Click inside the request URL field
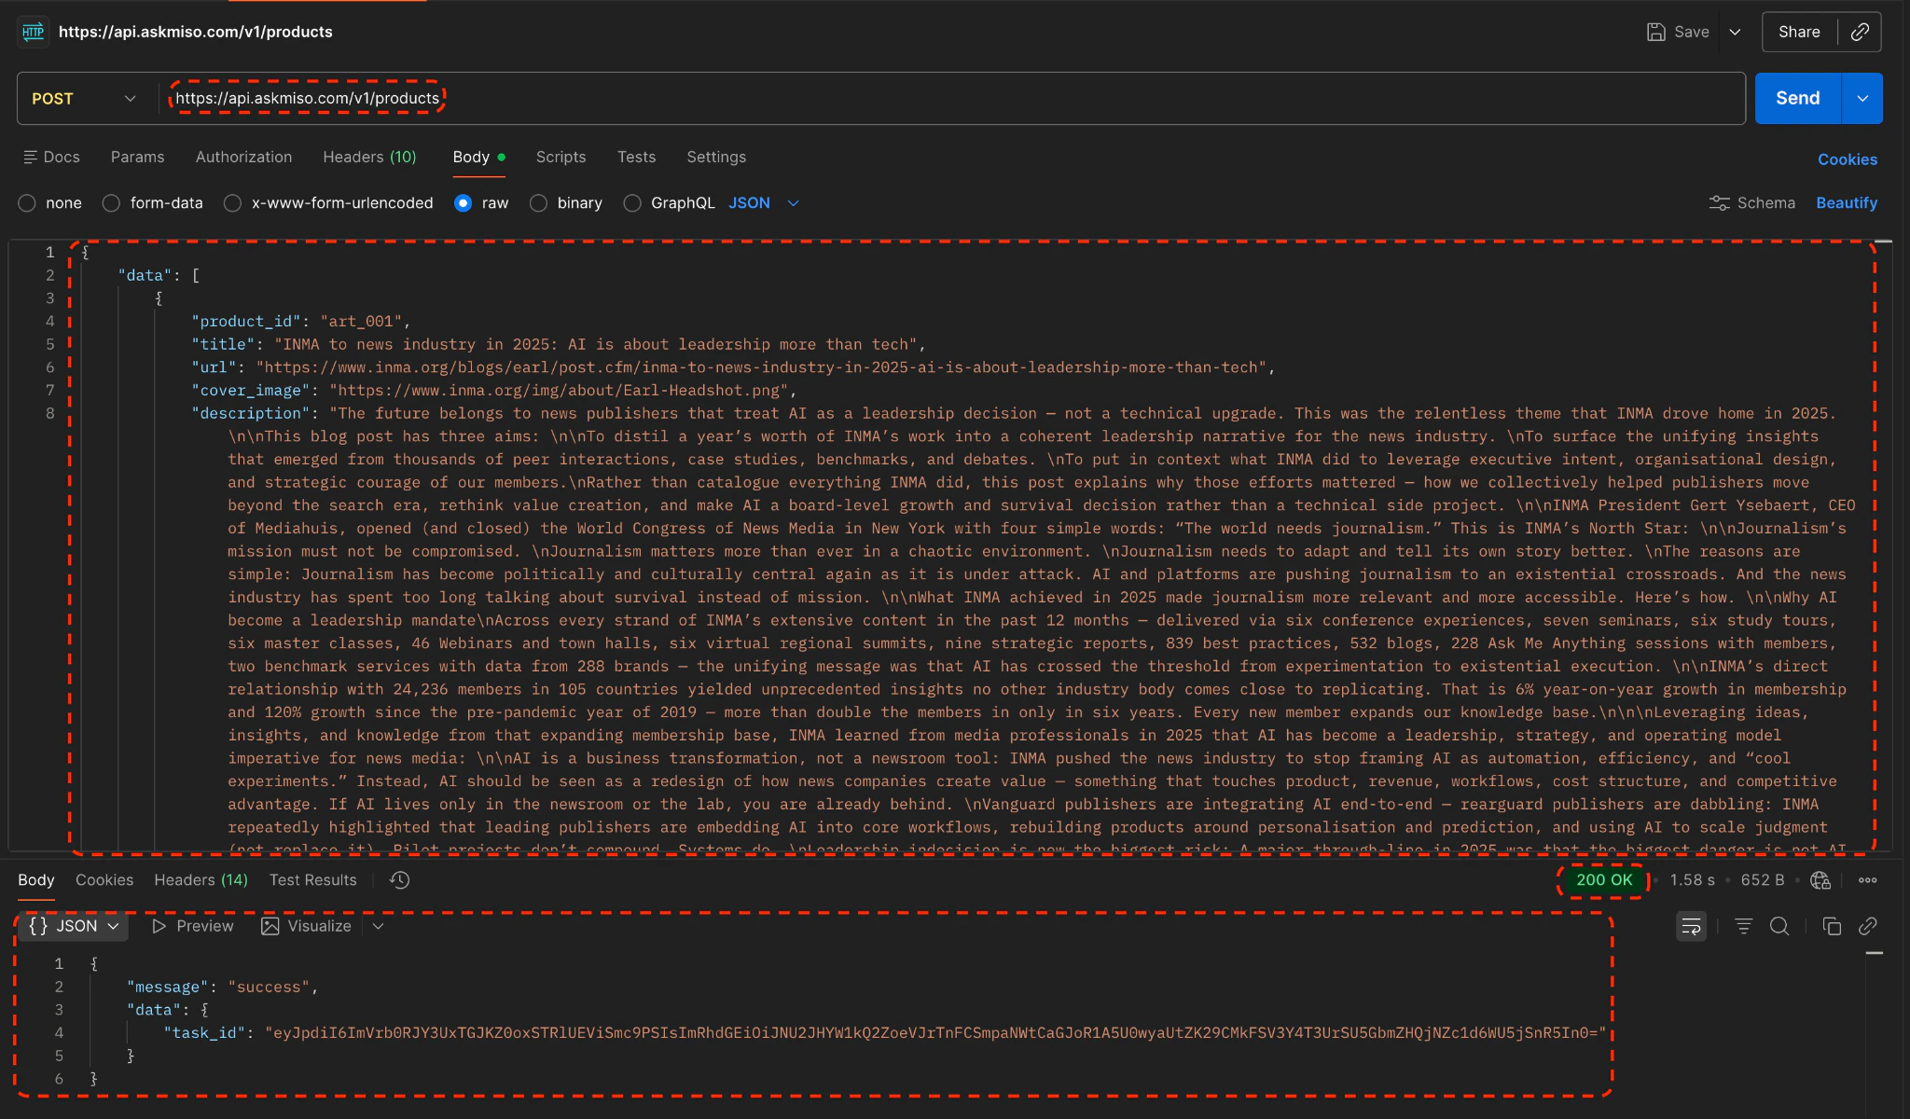Viewport: 1910px width, 1119px height. click(653, 98)
